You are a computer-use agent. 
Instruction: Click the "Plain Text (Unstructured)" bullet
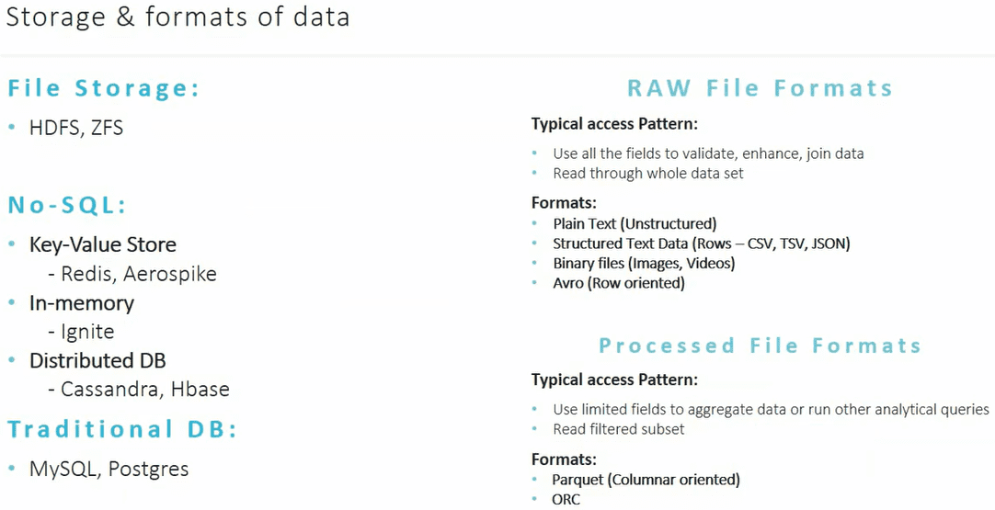click(635, 223)
